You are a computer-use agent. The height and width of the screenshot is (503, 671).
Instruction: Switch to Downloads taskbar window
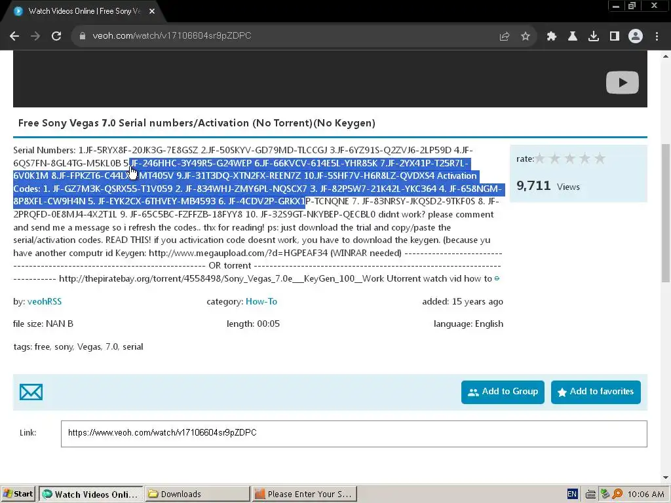(197, 494)
